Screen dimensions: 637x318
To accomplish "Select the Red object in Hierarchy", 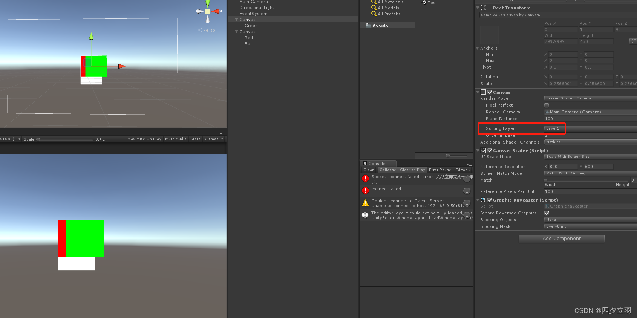I will pos(249,38).
